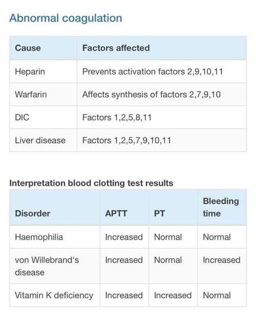
Task: Click Heparin's prevents activation factors text
Action: (x=152, y=71)
